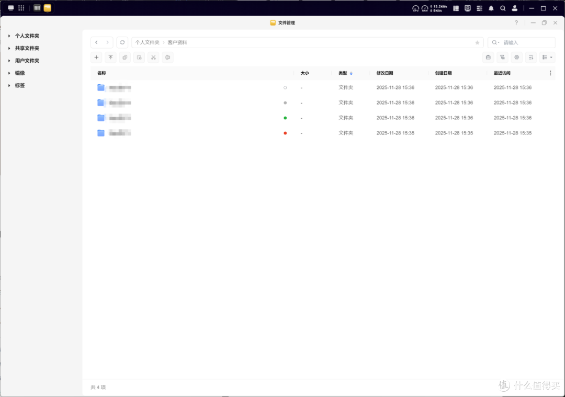Sort by 名称 column header
565x397 pixels.
101,73
